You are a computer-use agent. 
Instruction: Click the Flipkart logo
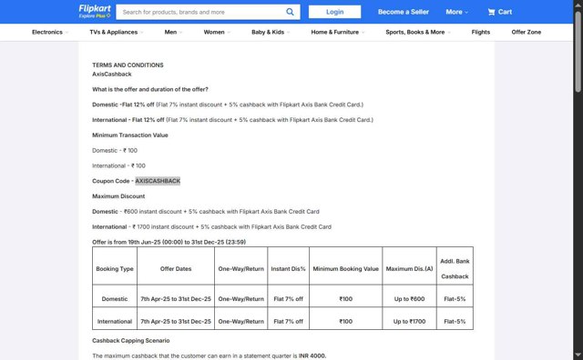[95, 8]
